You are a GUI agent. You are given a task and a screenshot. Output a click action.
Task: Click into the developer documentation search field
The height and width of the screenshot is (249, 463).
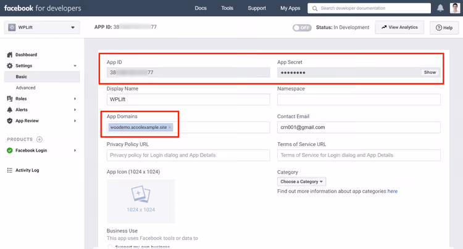coord(369,8)
